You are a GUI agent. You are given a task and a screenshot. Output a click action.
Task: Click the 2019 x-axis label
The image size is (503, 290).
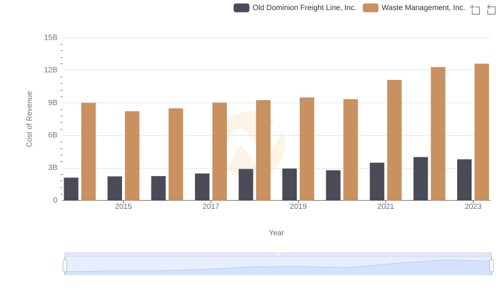click(298, 206)
